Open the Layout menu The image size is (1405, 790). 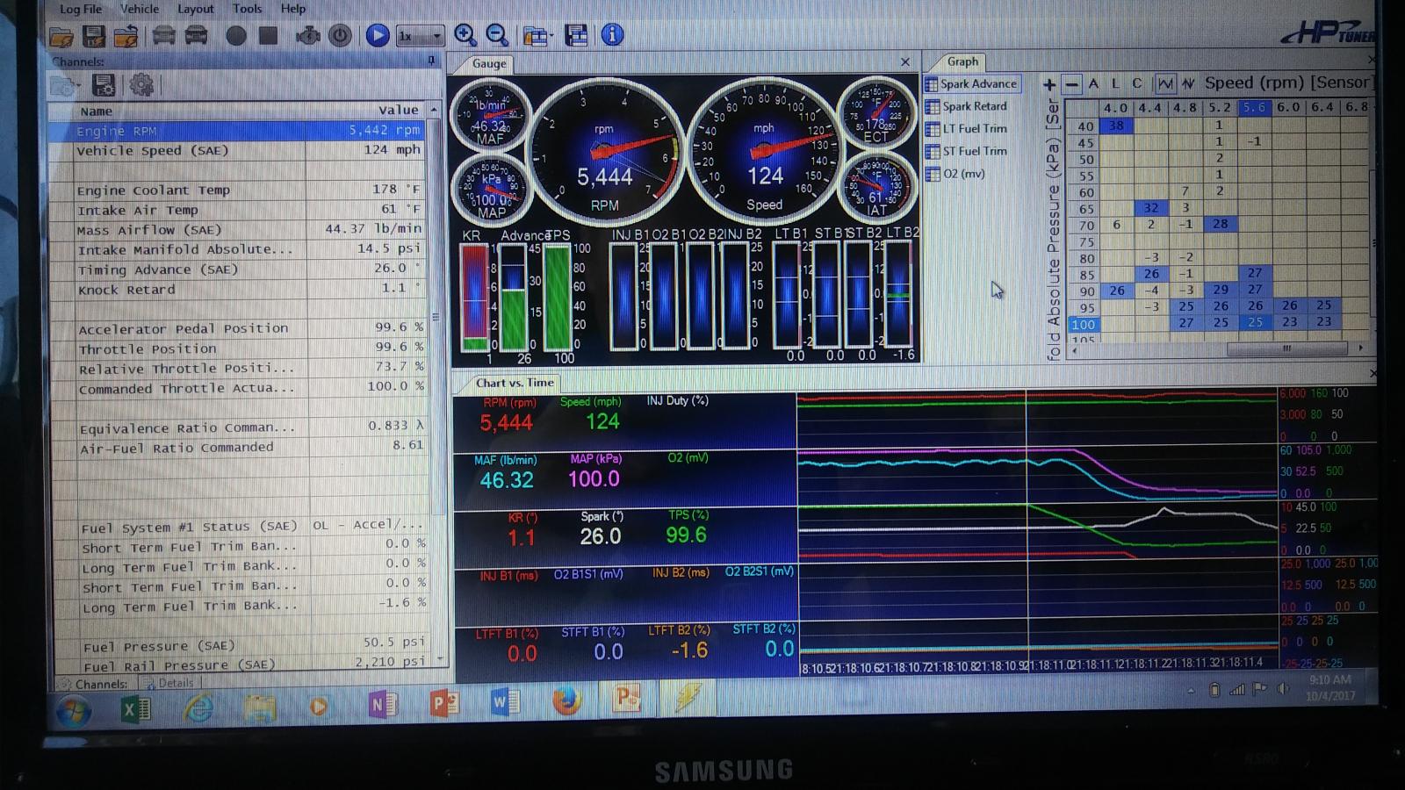coord(195,9)
